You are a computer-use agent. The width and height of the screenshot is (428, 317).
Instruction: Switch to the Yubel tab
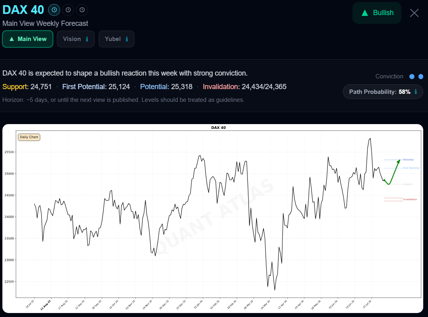[116, 39]
